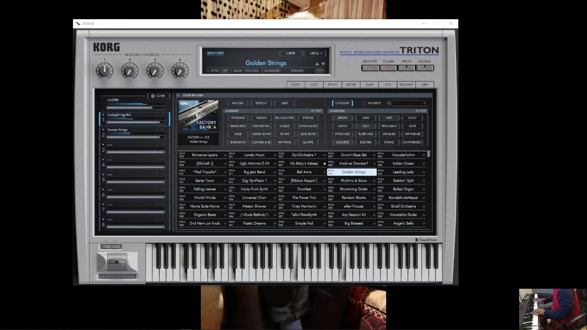
Task: Expand timbre 2 Camera Strings arrow
Action: 103,130
